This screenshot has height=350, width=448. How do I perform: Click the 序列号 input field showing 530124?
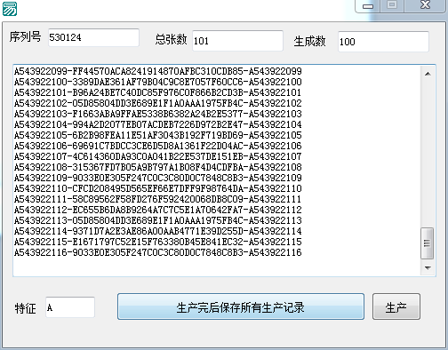click(x=93, y=37)
